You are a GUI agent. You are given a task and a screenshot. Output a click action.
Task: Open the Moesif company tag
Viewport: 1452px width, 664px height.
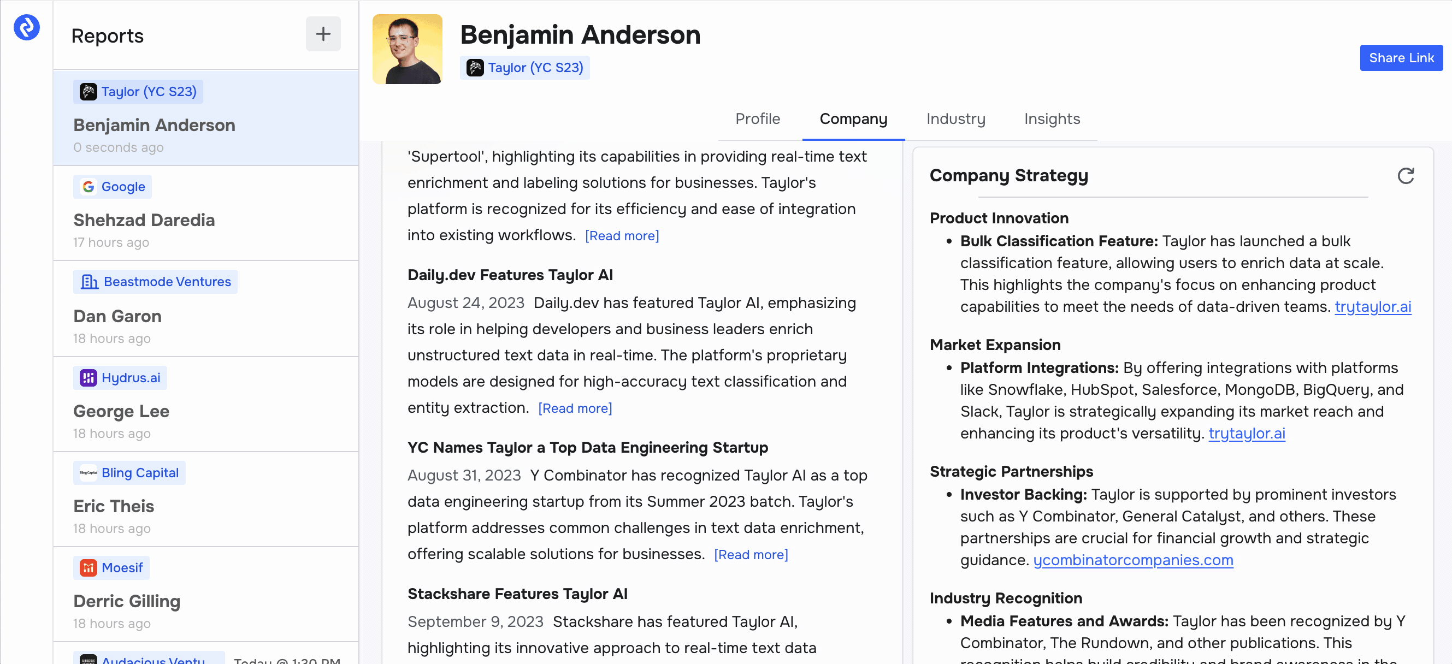pyautogui.click(x=111, y=567)
